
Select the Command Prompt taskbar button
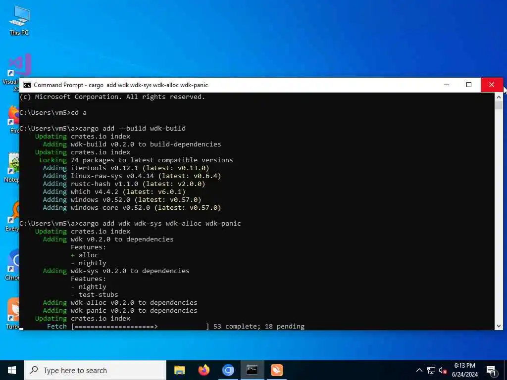tap(252, 370)
